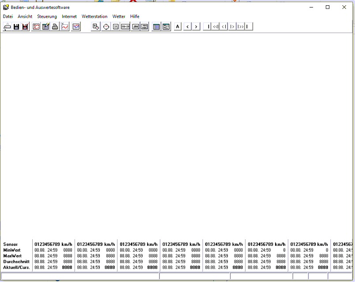Select the 31 day view icon
This screenshot has height=282, width=355.
[x=116, y=27]
